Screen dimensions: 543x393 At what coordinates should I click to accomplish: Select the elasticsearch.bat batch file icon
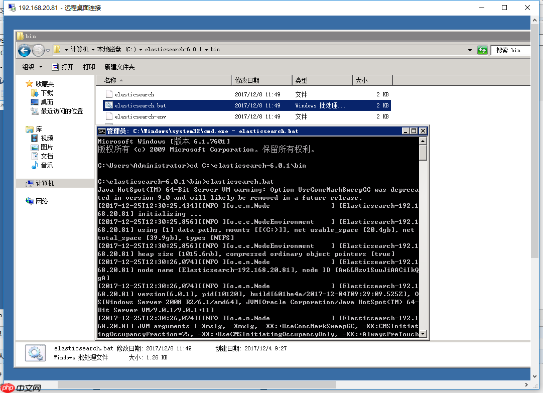108,105
